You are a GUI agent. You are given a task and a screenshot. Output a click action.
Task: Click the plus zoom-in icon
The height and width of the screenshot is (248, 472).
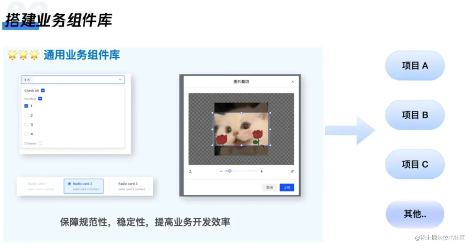262,171
